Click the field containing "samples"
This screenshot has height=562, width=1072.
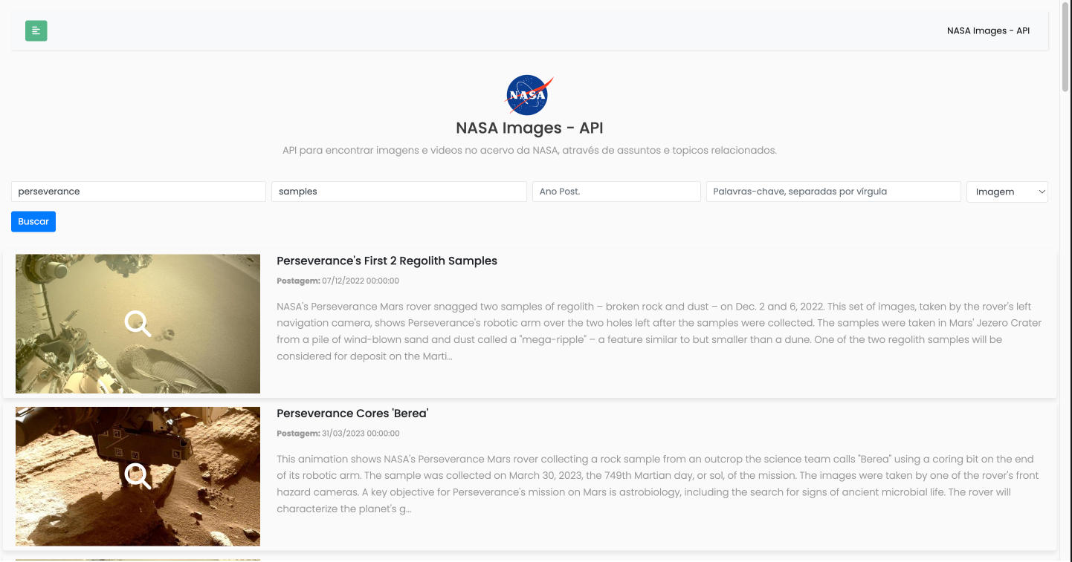coord(398,192)
